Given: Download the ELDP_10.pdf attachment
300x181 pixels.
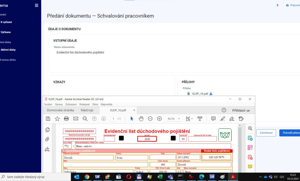Looking at the screenshot, I should coord(211,94).
